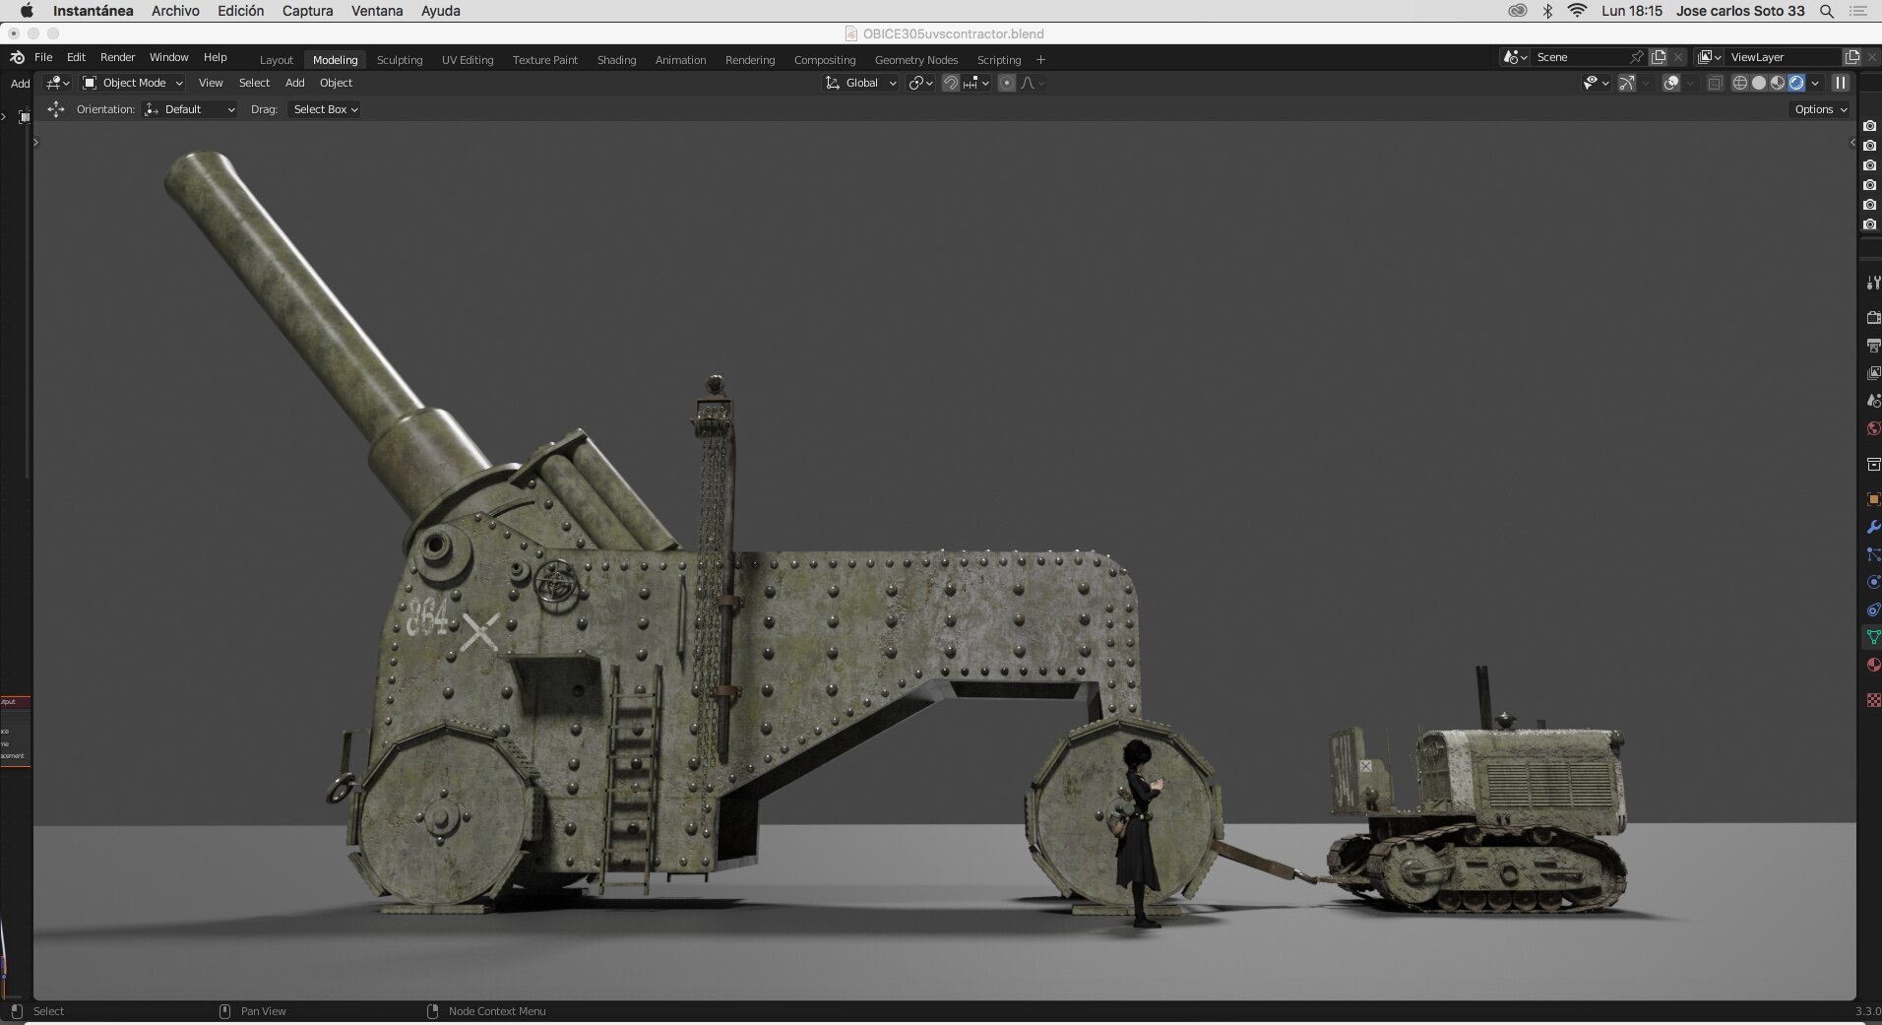The width and height of the screenshot is (1882, 1025).
Task: Click the Options button in viewport
Action: [1820, 109]
